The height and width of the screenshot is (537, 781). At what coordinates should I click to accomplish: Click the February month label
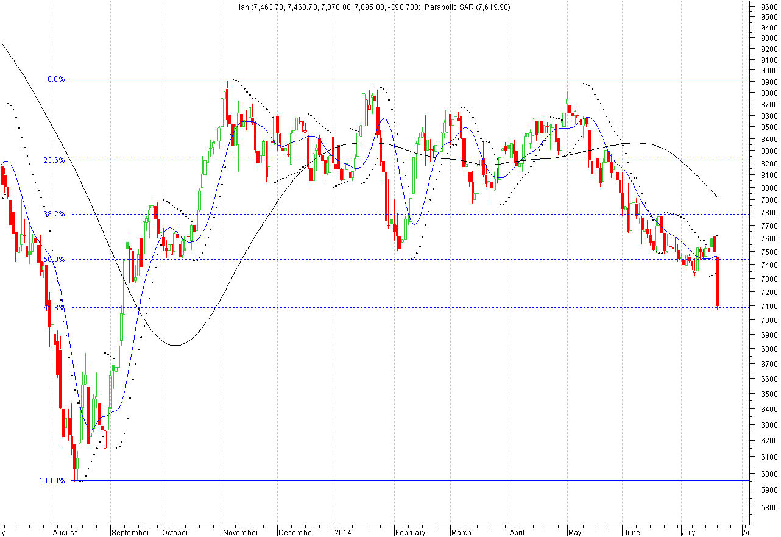tap(410, 533)
